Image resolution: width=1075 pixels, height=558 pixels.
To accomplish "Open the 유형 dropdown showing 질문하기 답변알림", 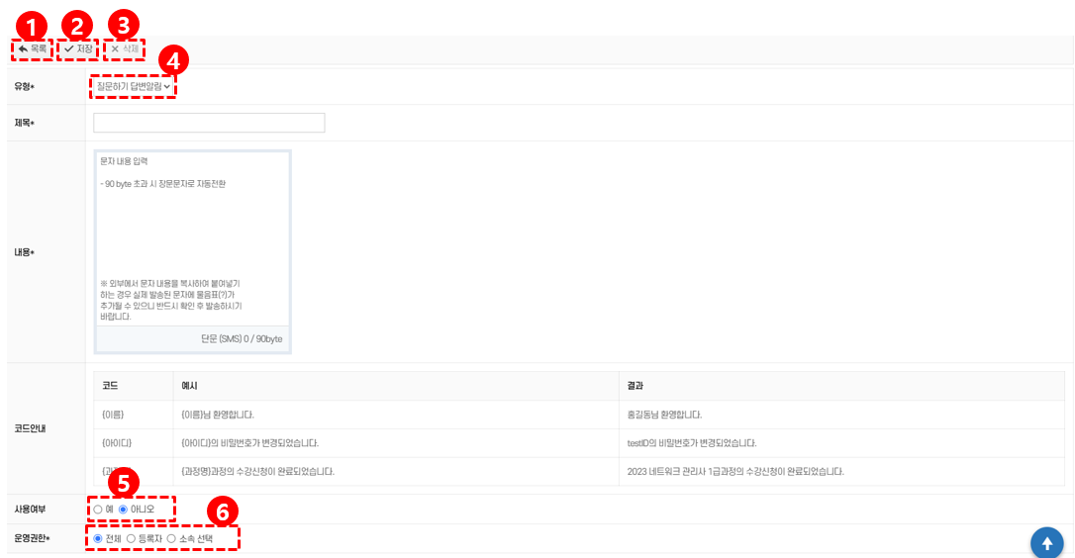I will pyautogui.click(x=133, y=87).
